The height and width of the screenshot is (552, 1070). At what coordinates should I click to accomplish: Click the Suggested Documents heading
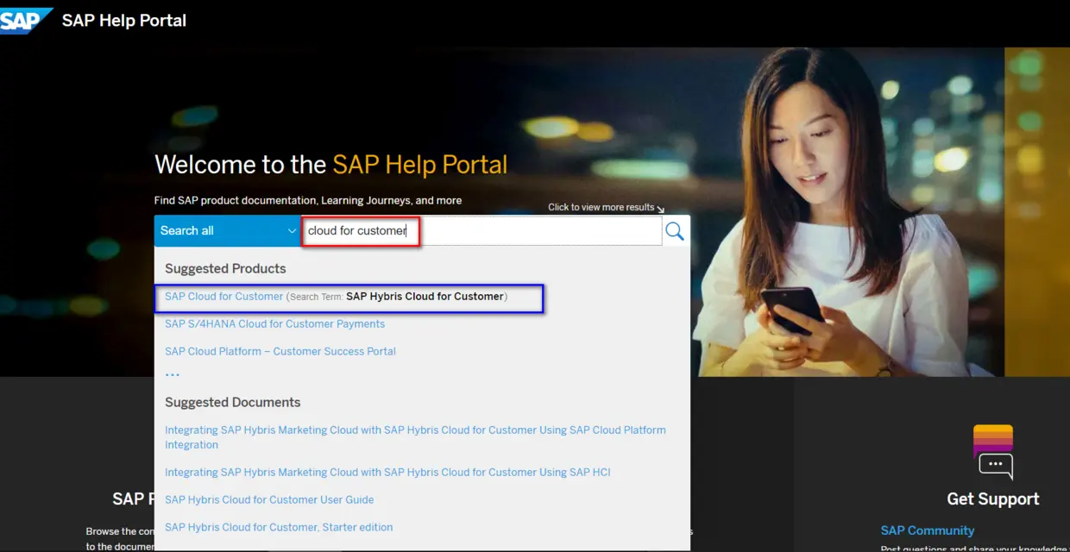[x=233, y=403]
